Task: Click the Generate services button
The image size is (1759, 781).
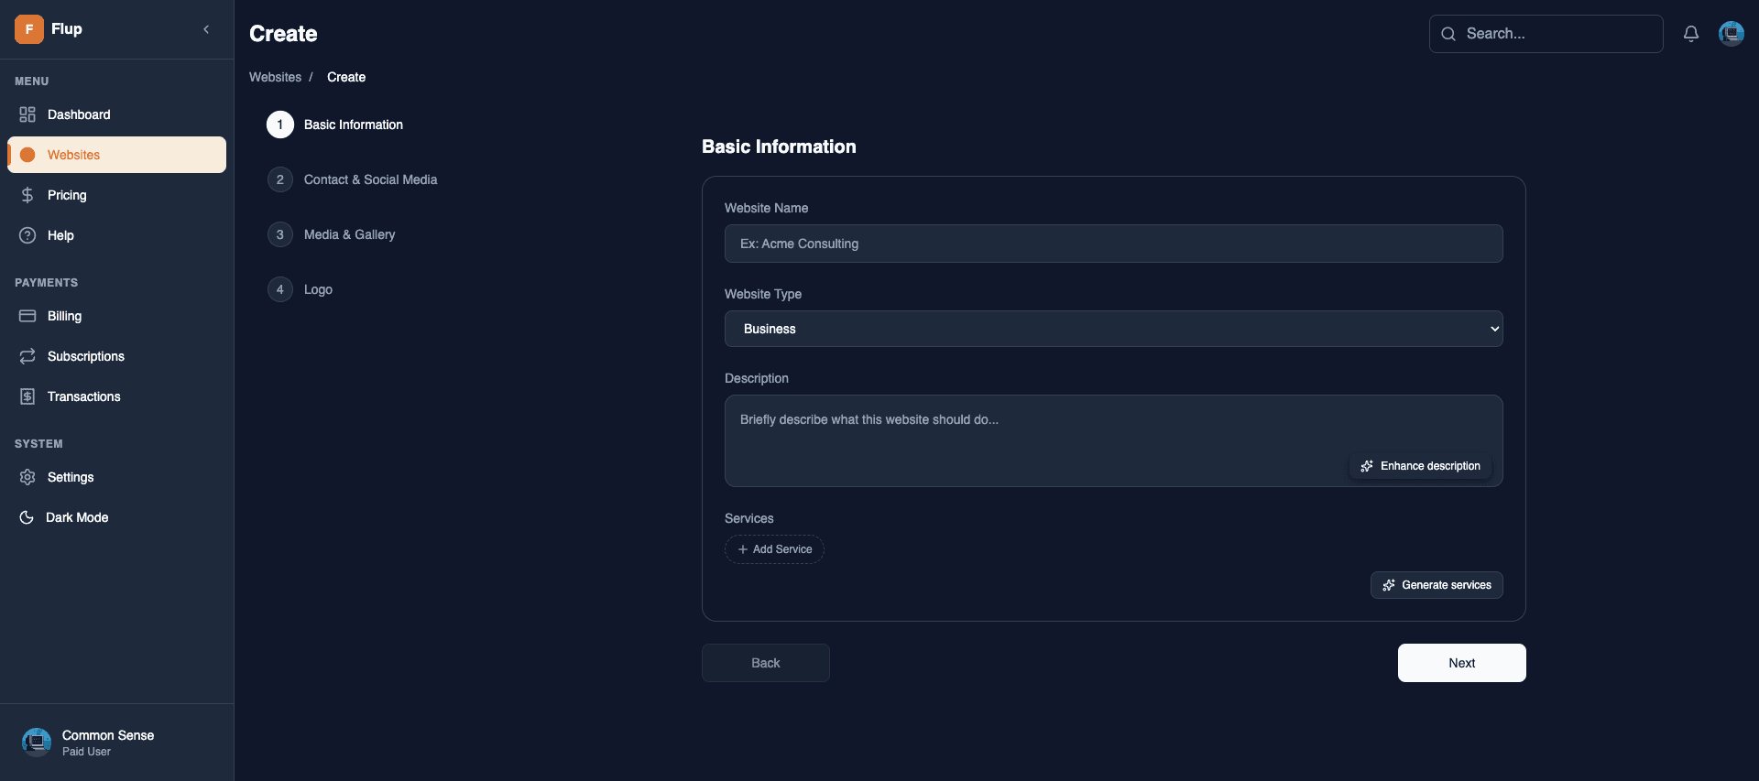Action: (1437, 585)
